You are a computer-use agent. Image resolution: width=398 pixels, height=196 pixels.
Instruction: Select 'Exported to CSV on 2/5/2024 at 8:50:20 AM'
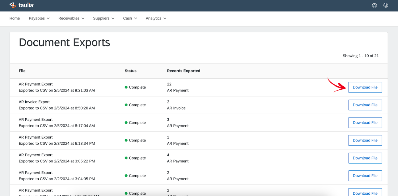tap(57, 108)
